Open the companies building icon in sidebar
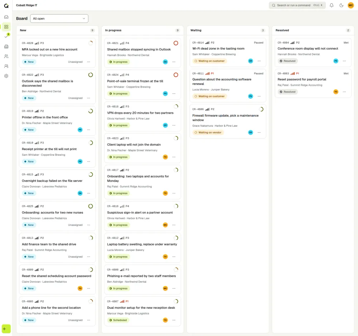 [x=6, y=46]
